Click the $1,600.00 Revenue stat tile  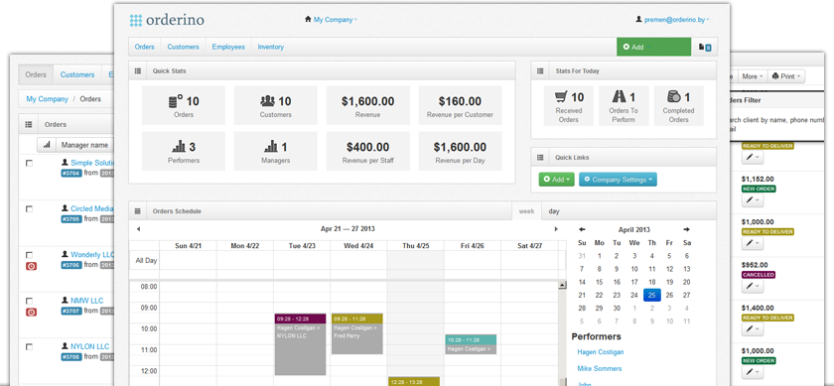click(x=368, y=106)
